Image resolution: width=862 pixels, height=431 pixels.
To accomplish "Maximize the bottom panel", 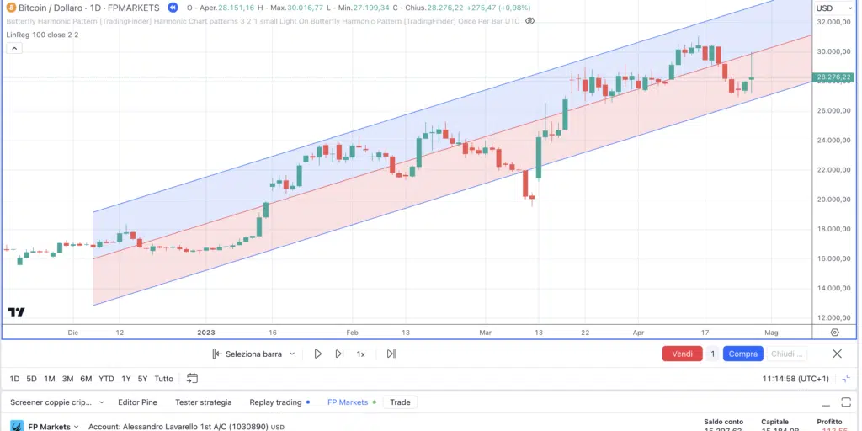I will pos(846,402).
